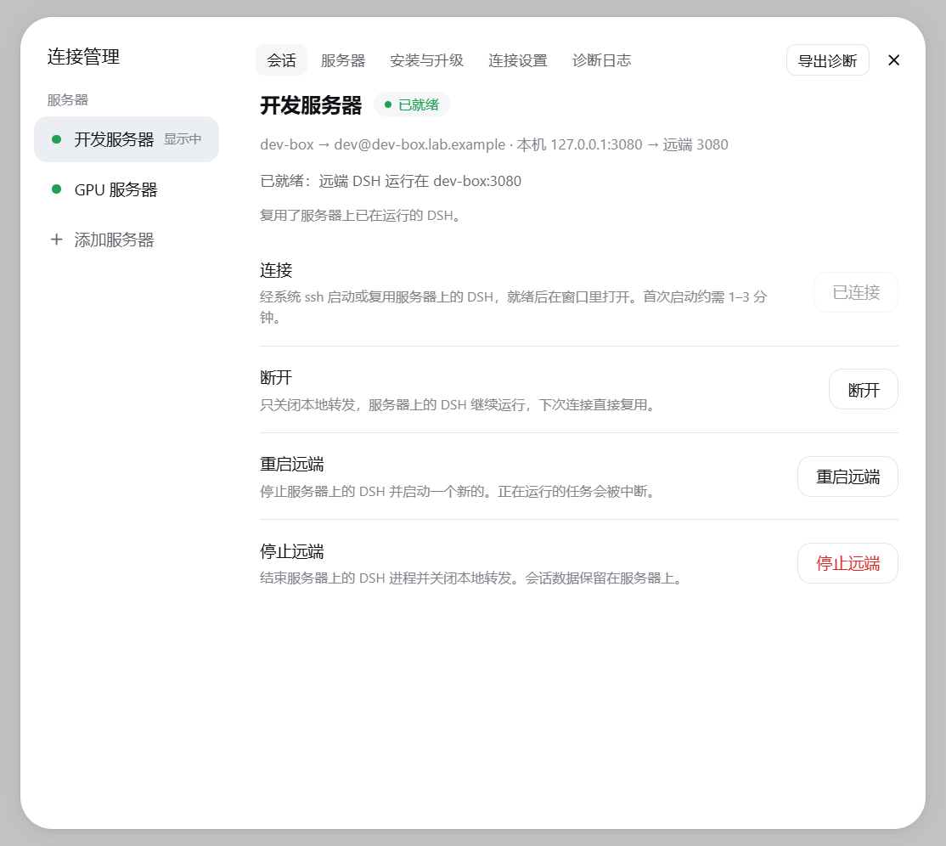Click the description starting 只关闭本地转发
This screenshot has width=946, height=846.
(x=459, y=404)
